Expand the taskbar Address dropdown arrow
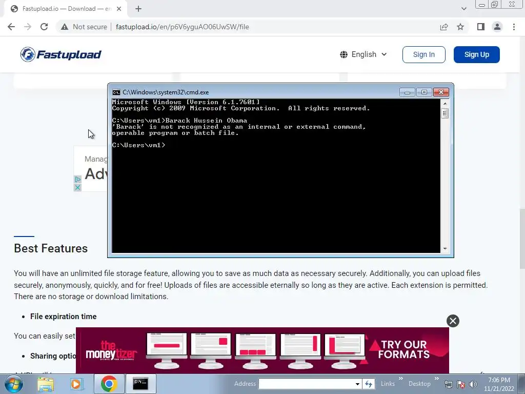 pos(357,384)
